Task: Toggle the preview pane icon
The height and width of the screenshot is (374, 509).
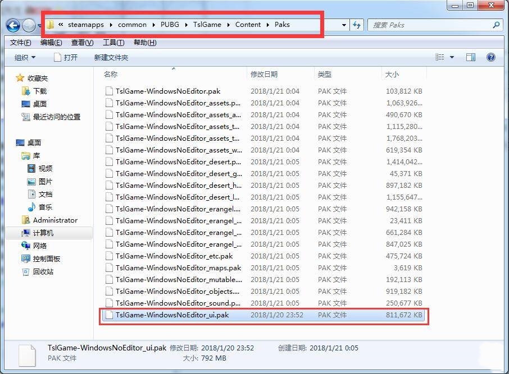Action: 471,57
